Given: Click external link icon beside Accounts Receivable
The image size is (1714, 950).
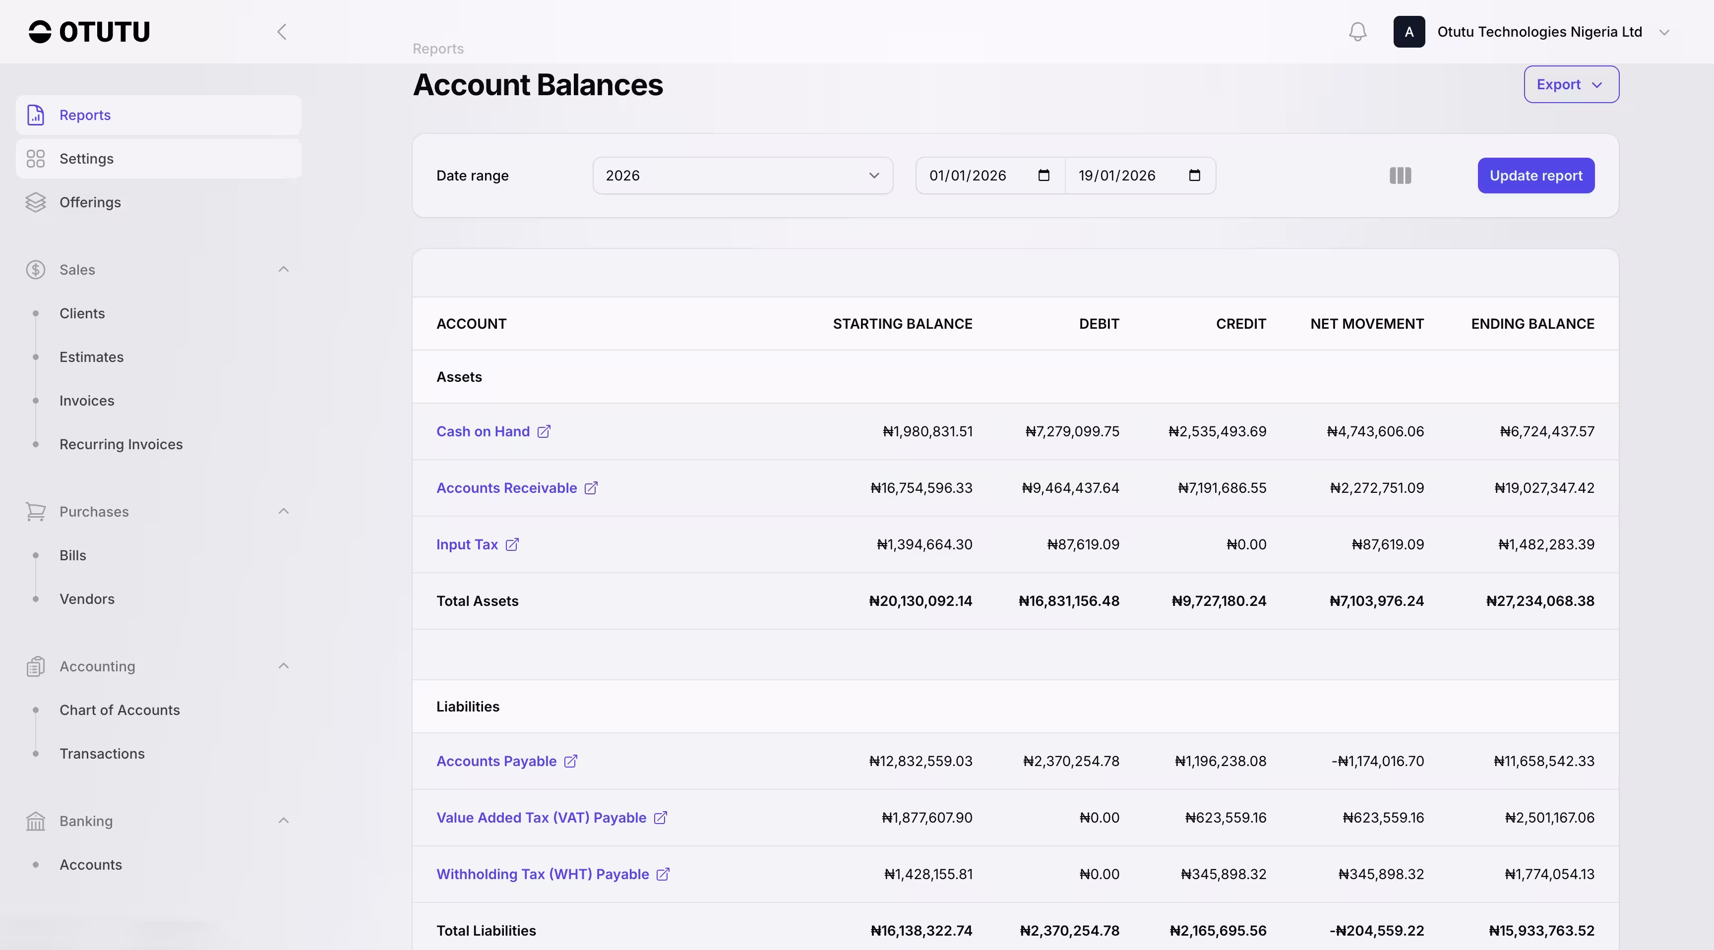Looking at the screenshot, I should click(591, 487).
